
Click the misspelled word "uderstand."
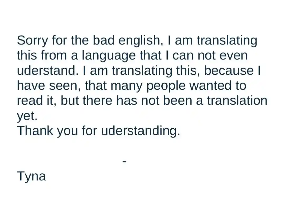point(48,71)
